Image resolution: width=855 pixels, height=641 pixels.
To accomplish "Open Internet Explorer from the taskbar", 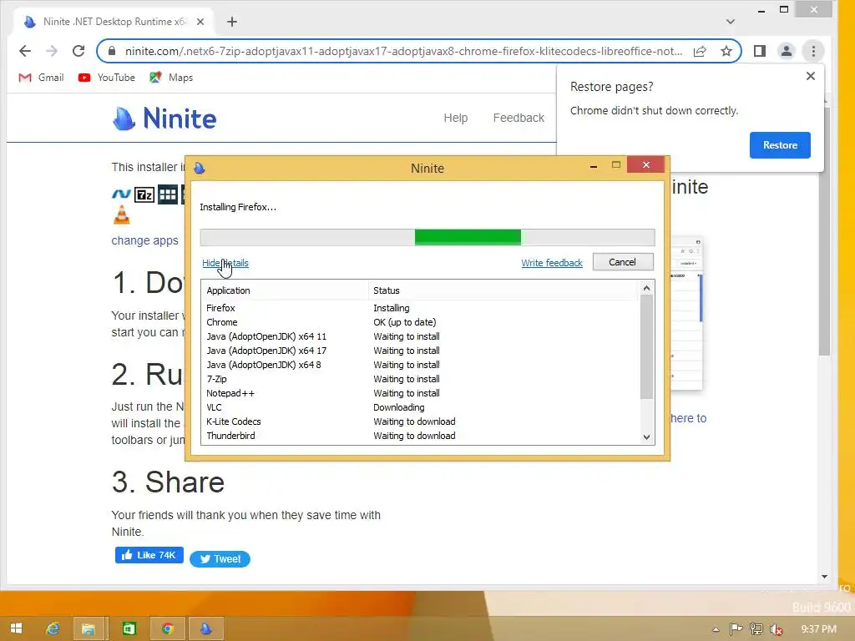I will (x=53, y=628).
